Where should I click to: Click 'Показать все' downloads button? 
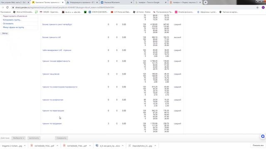pos(258,145)
